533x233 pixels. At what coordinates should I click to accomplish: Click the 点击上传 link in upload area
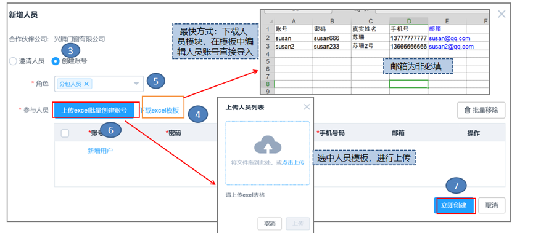click(x=293, y=162)
